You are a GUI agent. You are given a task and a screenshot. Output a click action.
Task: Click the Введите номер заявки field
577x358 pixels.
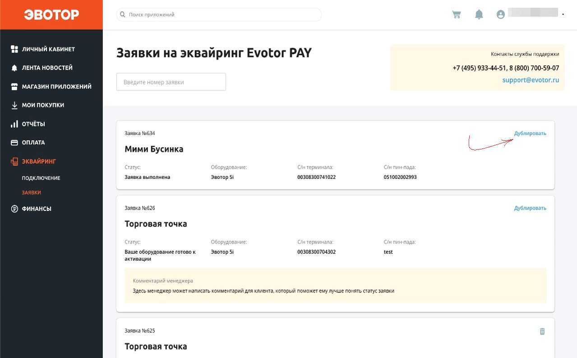pos(171,82)
